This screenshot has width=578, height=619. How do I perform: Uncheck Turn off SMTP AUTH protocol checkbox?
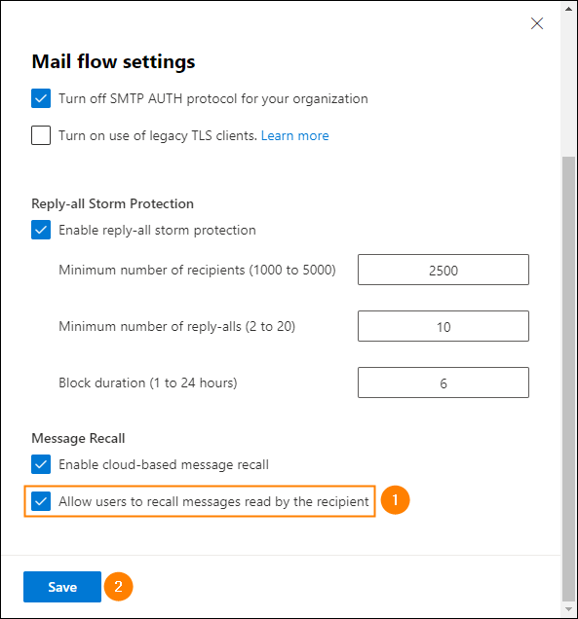41,98
